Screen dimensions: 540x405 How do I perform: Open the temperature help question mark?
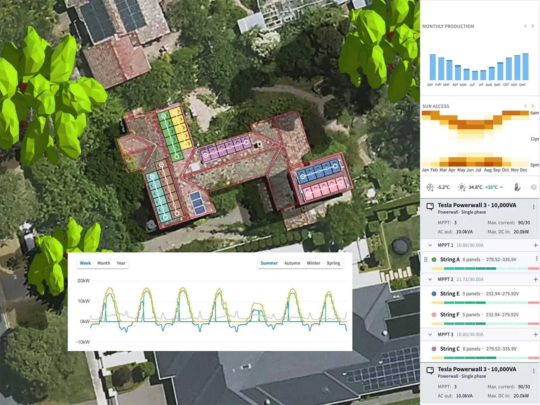(x=534, y=187)
